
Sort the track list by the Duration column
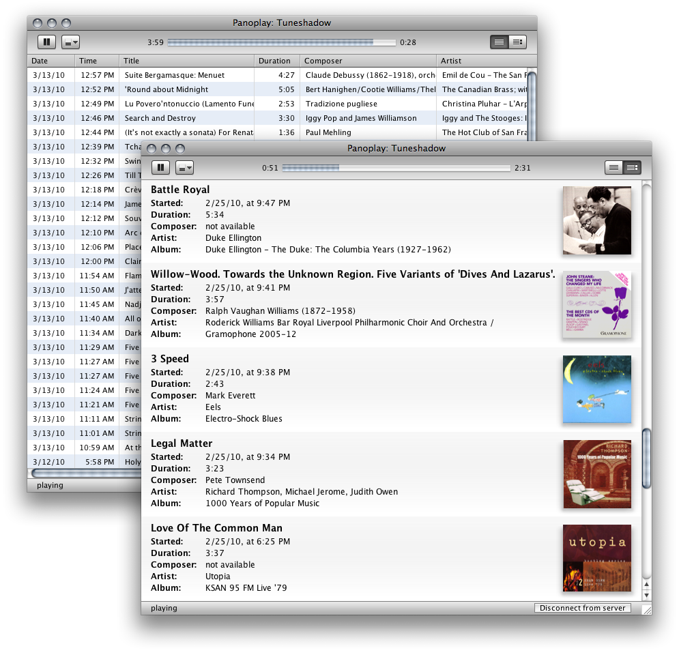276,61
